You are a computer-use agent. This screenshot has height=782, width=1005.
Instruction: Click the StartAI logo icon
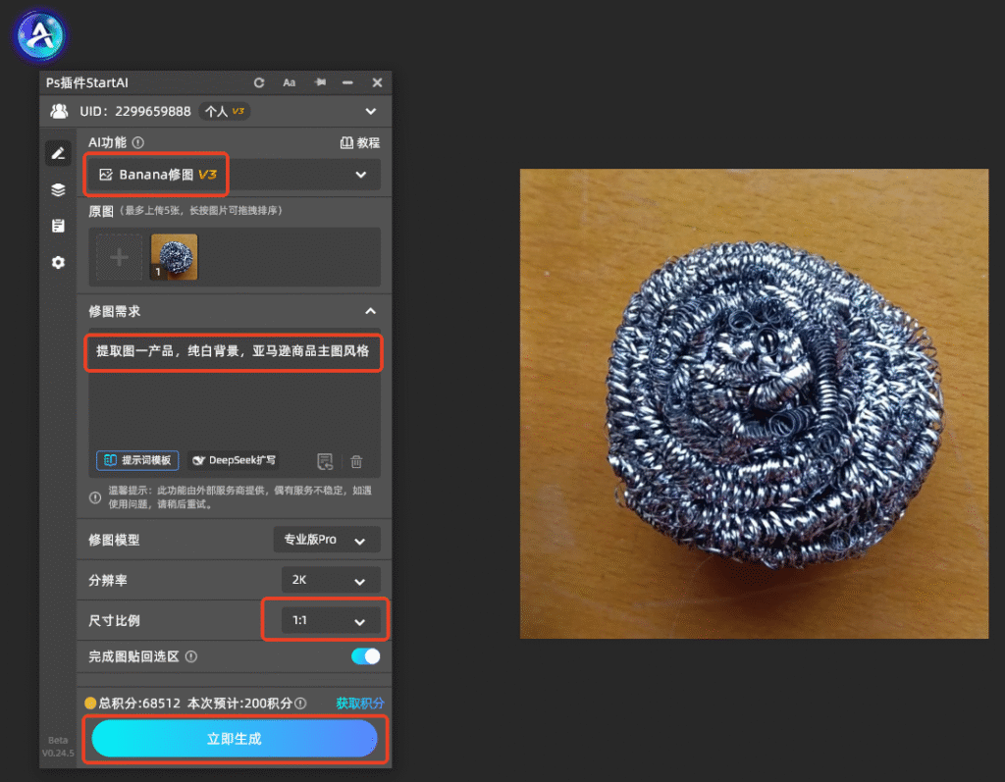pyautogui.click(x=40, y=35)
